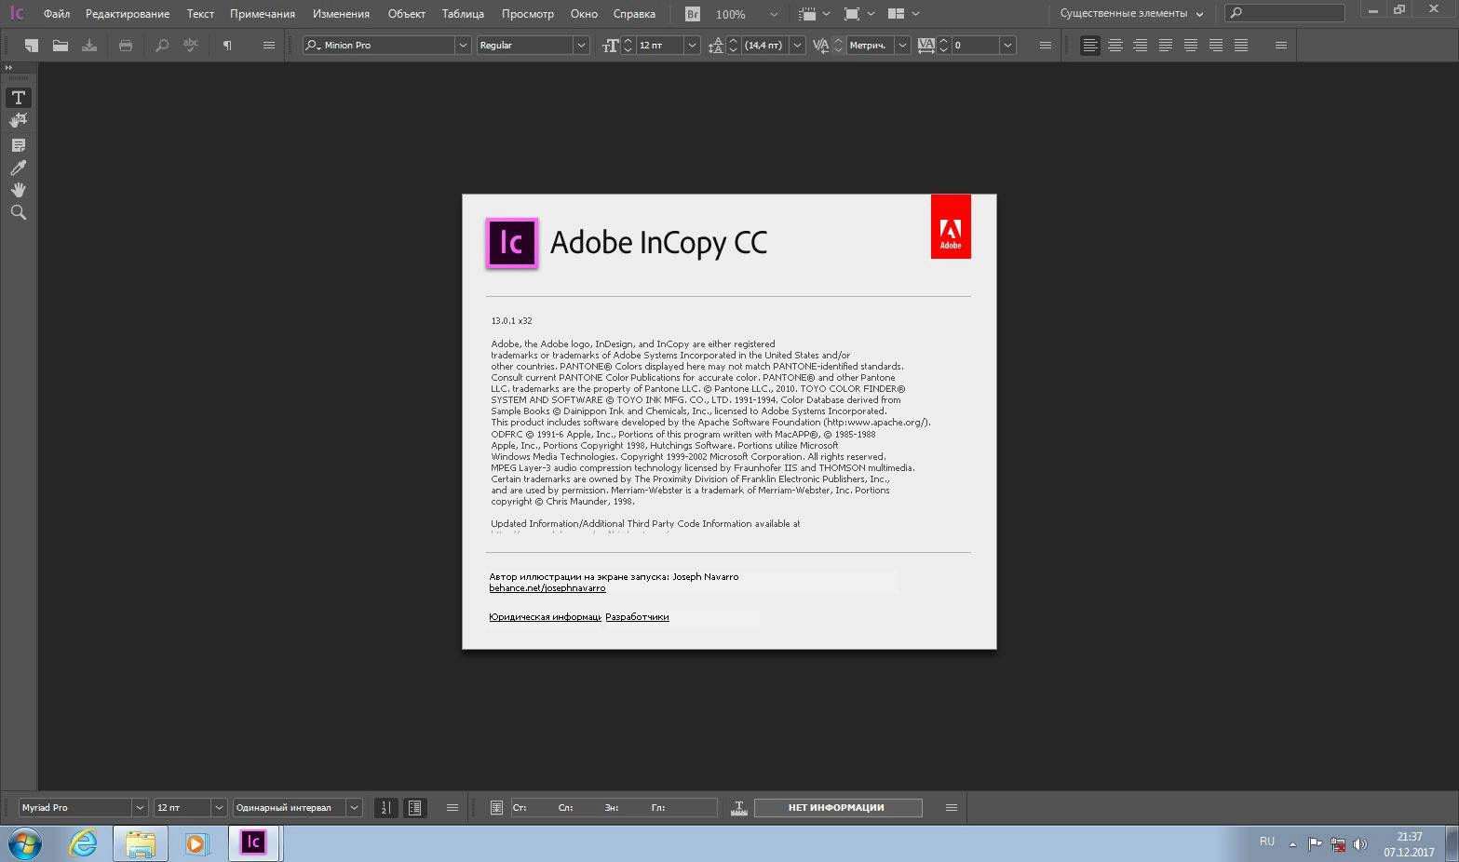The image size is (1459, 862).
Task: Click the Разработчики link
Action: (x=637, y=617)
